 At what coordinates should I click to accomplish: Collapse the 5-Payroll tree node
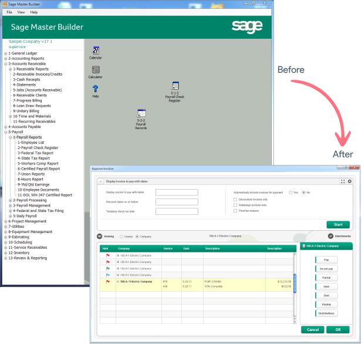pos(5,132)
